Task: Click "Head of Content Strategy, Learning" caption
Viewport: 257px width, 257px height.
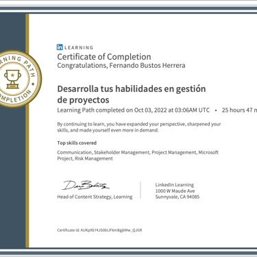Action: coord(95,197)
